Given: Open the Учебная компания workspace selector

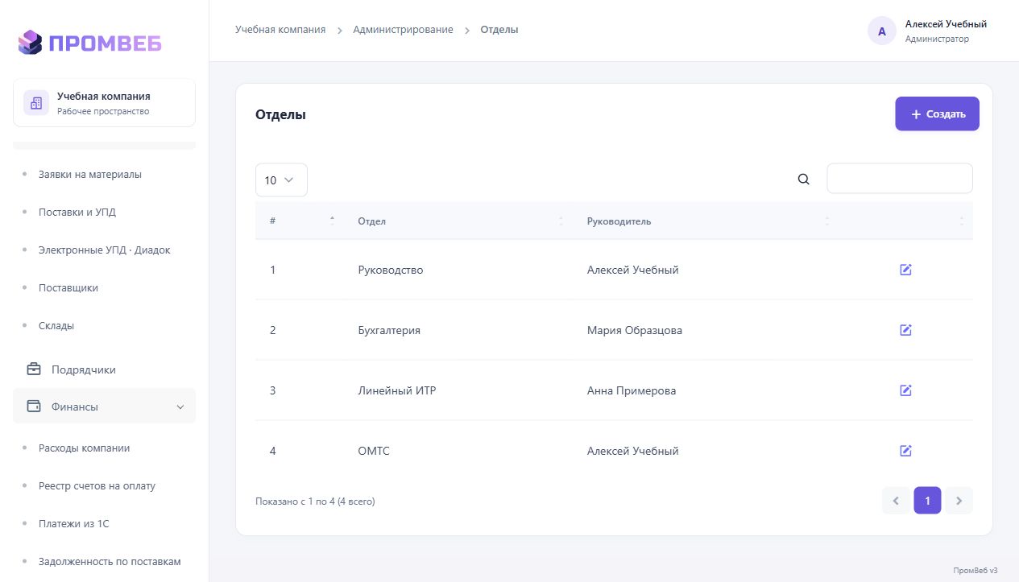Looking at the screenshot, I should [x=104, y=103].
